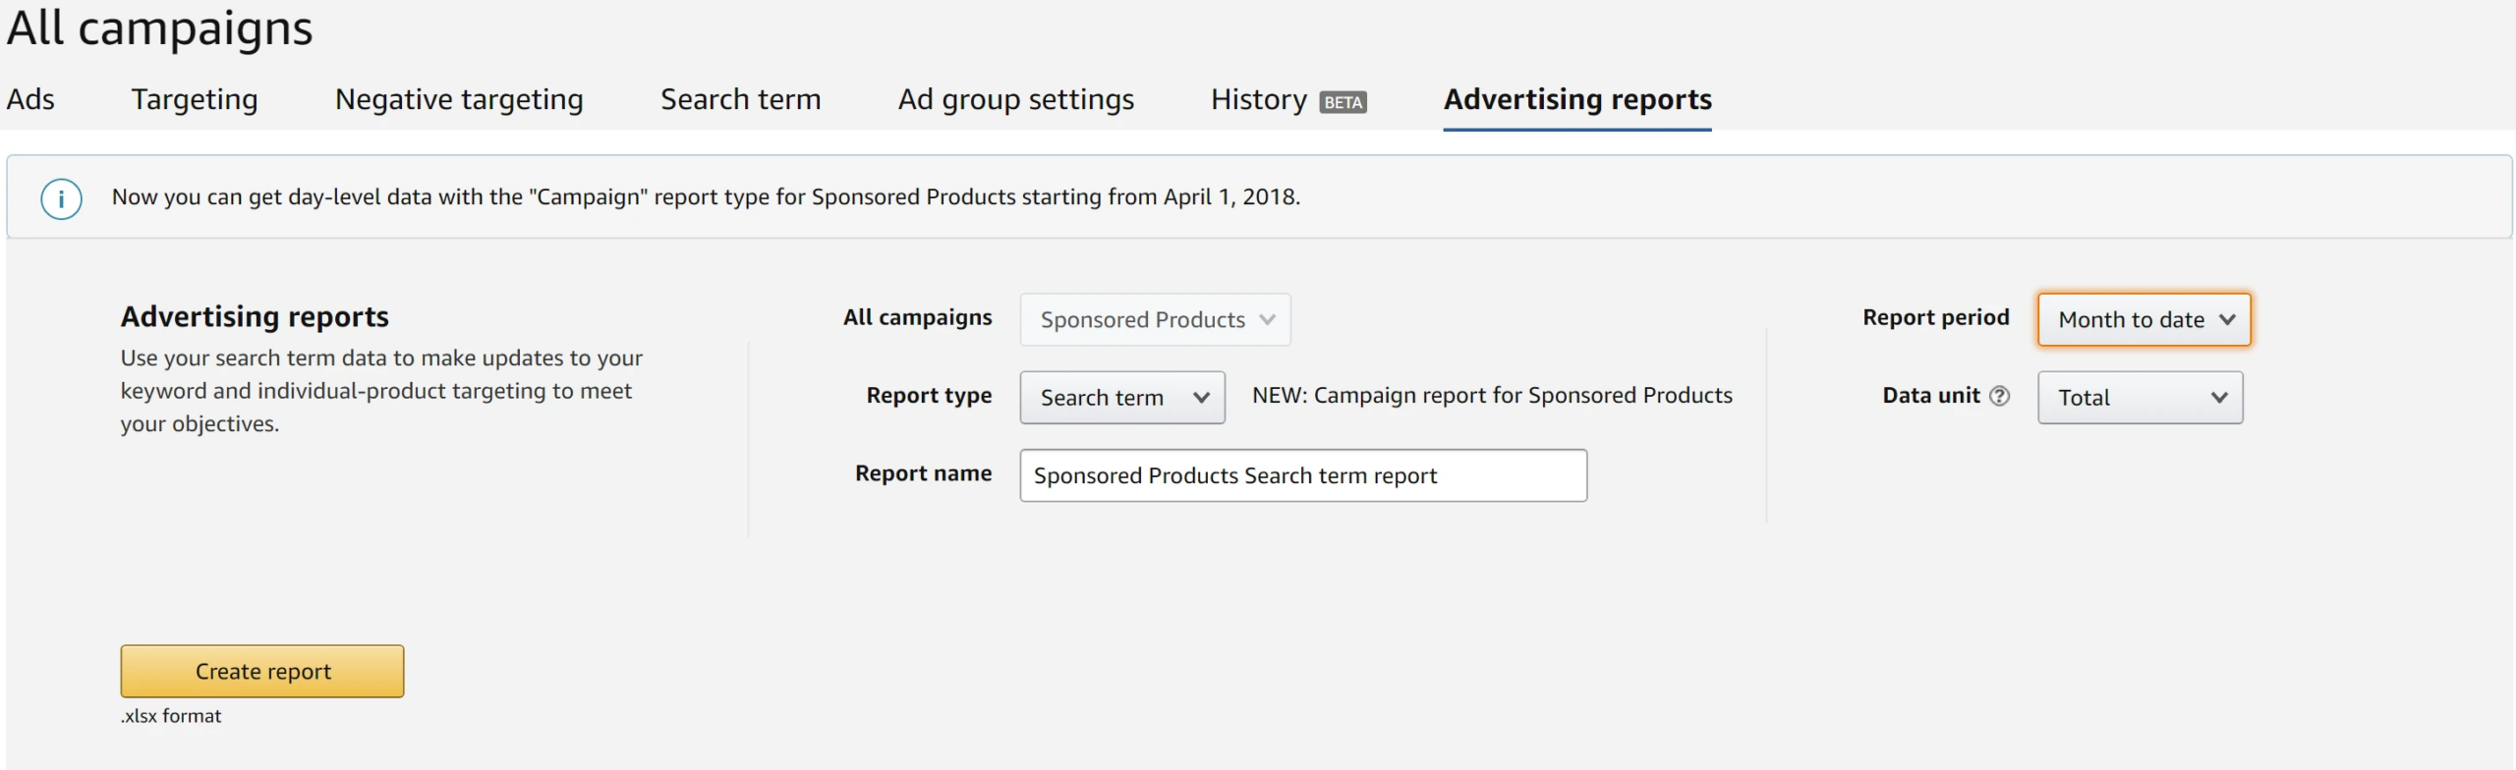This screenshot has height=770, width=2516.
Task: Open the Data unit dropdown set to Total
Action: point(2140,398)
